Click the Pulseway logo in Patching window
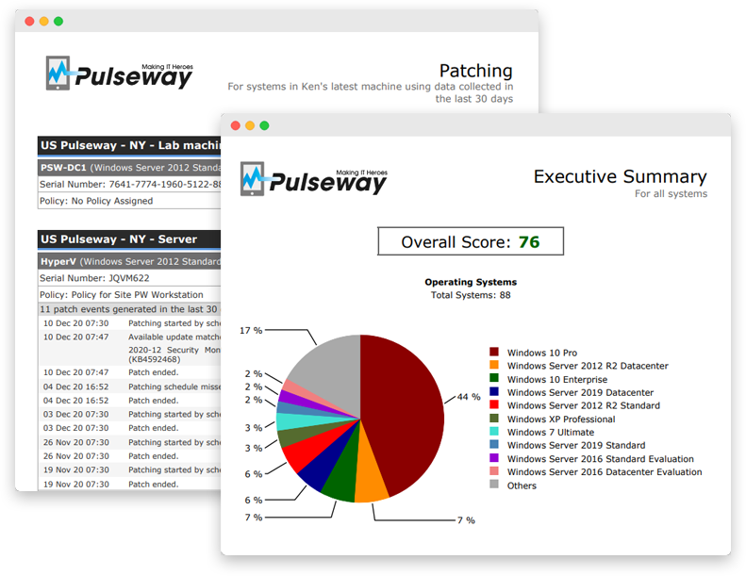Screen dimensions: 746x576 120,74
